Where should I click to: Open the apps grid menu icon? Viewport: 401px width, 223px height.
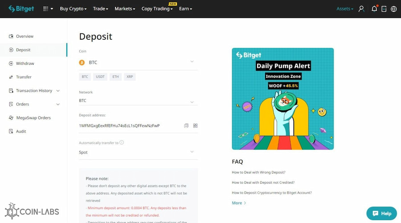pyautogui.click(x=45, y=9)
